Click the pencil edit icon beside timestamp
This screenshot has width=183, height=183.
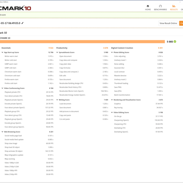(x=23, y=23)
